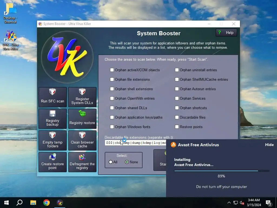Check Orphan shared DLLs
This screenshot has height=208, width=277.
112,108
